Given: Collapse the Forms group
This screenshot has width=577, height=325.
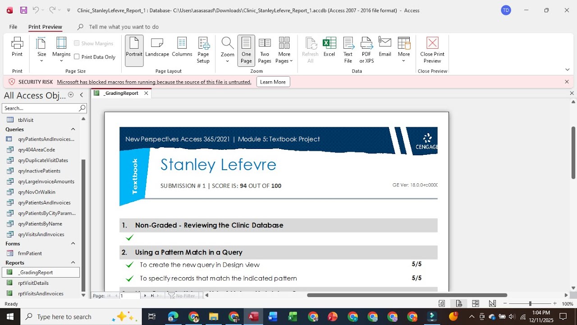Looking at the screenshot, I should (x=73, y=244).
